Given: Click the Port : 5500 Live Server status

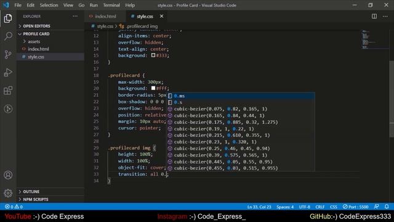Looking at the screenshot, I should 356,207.
